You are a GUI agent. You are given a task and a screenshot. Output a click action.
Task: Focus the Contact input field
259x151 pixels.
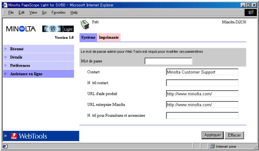coord(202,72)
